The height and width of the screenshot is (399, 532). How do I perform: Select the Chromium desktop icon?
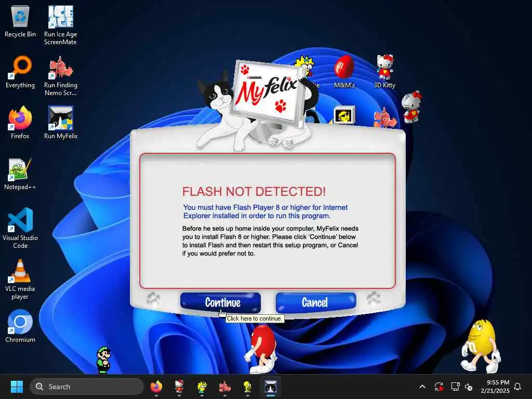(20, 326)
